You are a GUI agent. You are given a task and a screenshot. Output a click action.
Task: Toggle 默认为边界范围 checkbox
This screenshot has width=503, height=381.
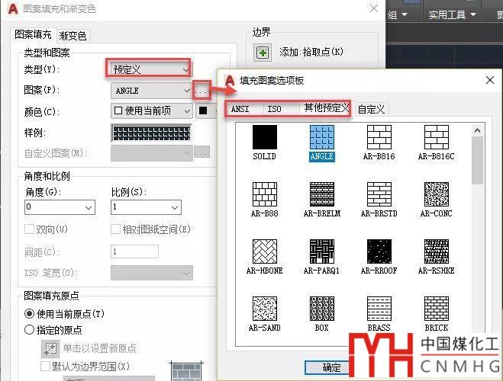pyautogui.click(x=45, y=367)
